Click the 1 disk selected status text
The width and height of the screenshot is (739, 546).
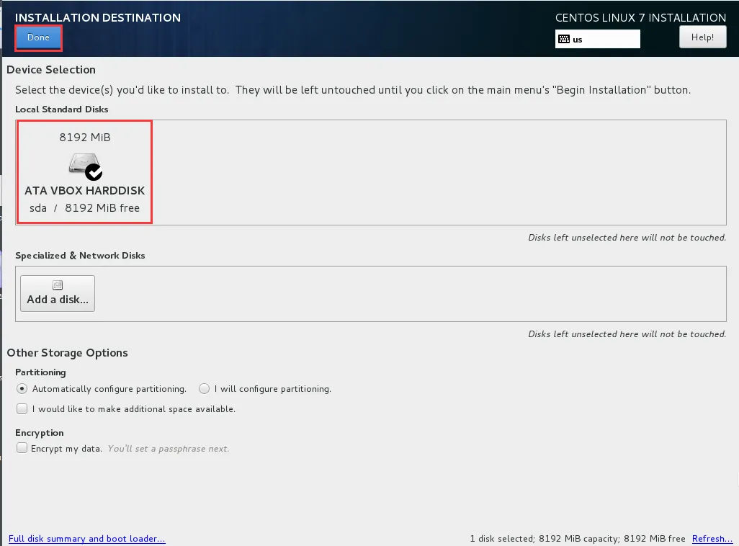[x=578, y=539]
